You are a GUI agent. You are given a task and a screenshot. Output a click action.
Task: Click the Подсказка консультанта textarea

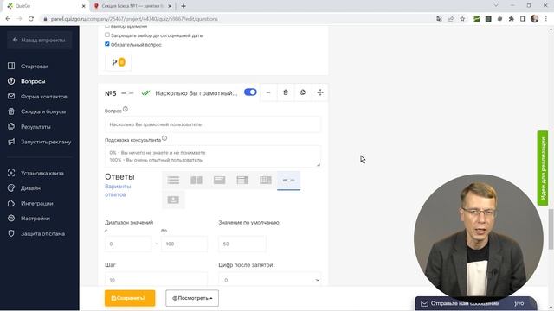click(x=213, y=156)
